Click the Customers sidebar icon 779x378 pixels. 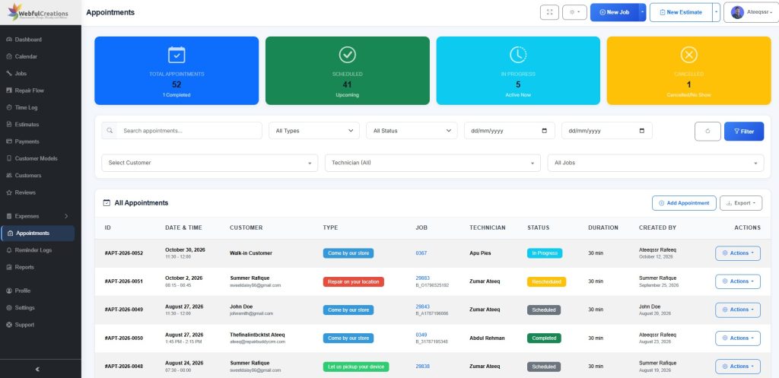[9, 176]
